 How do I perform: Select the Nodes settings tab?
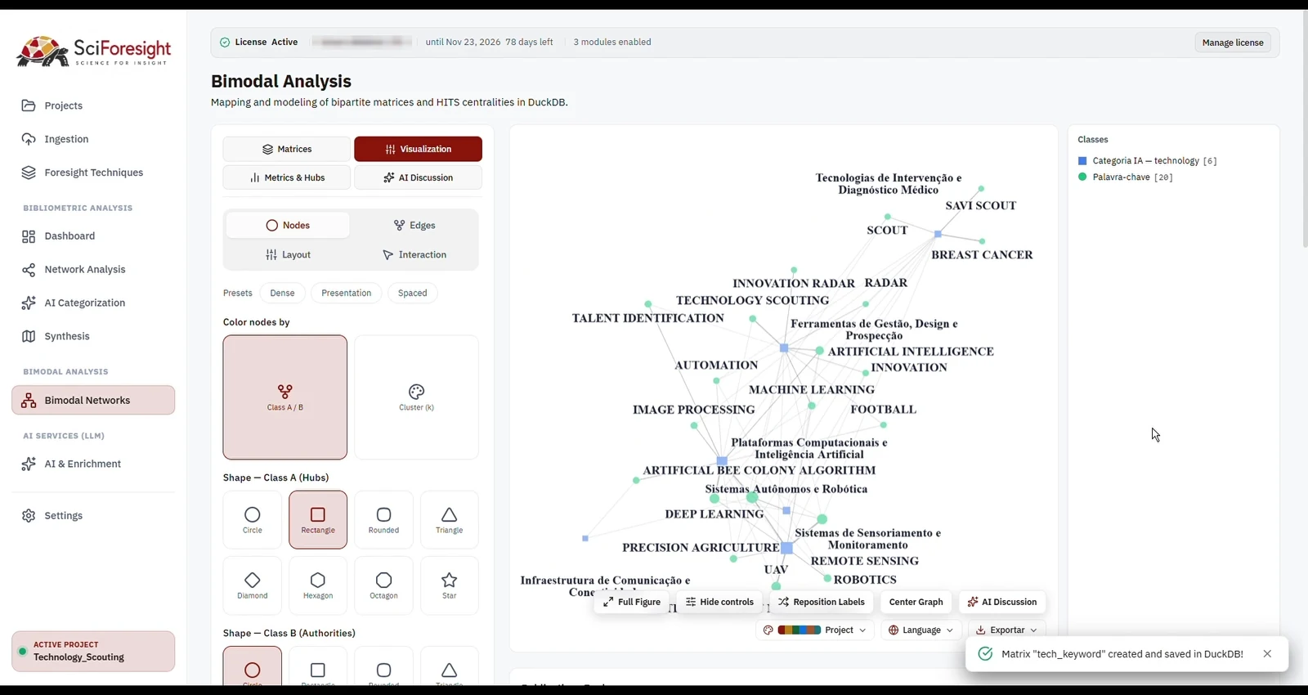288,226
